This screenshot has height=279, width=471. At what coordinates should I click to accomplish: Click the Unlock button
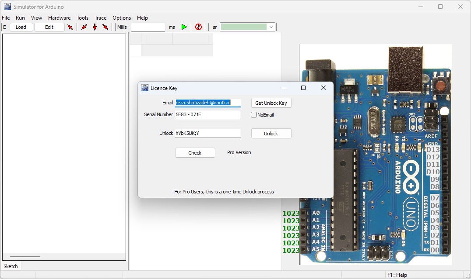[x=271, y=134]
